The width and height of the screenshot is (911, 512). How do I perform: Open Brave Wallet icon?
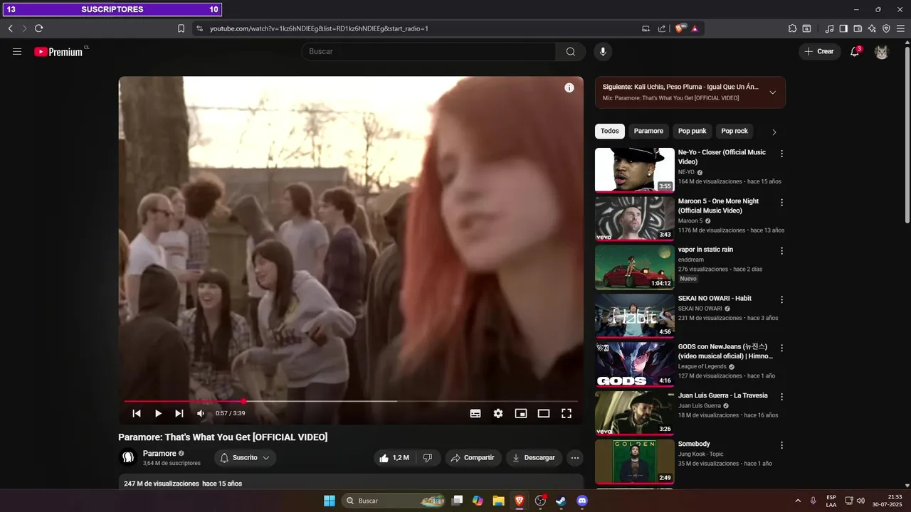858,28
